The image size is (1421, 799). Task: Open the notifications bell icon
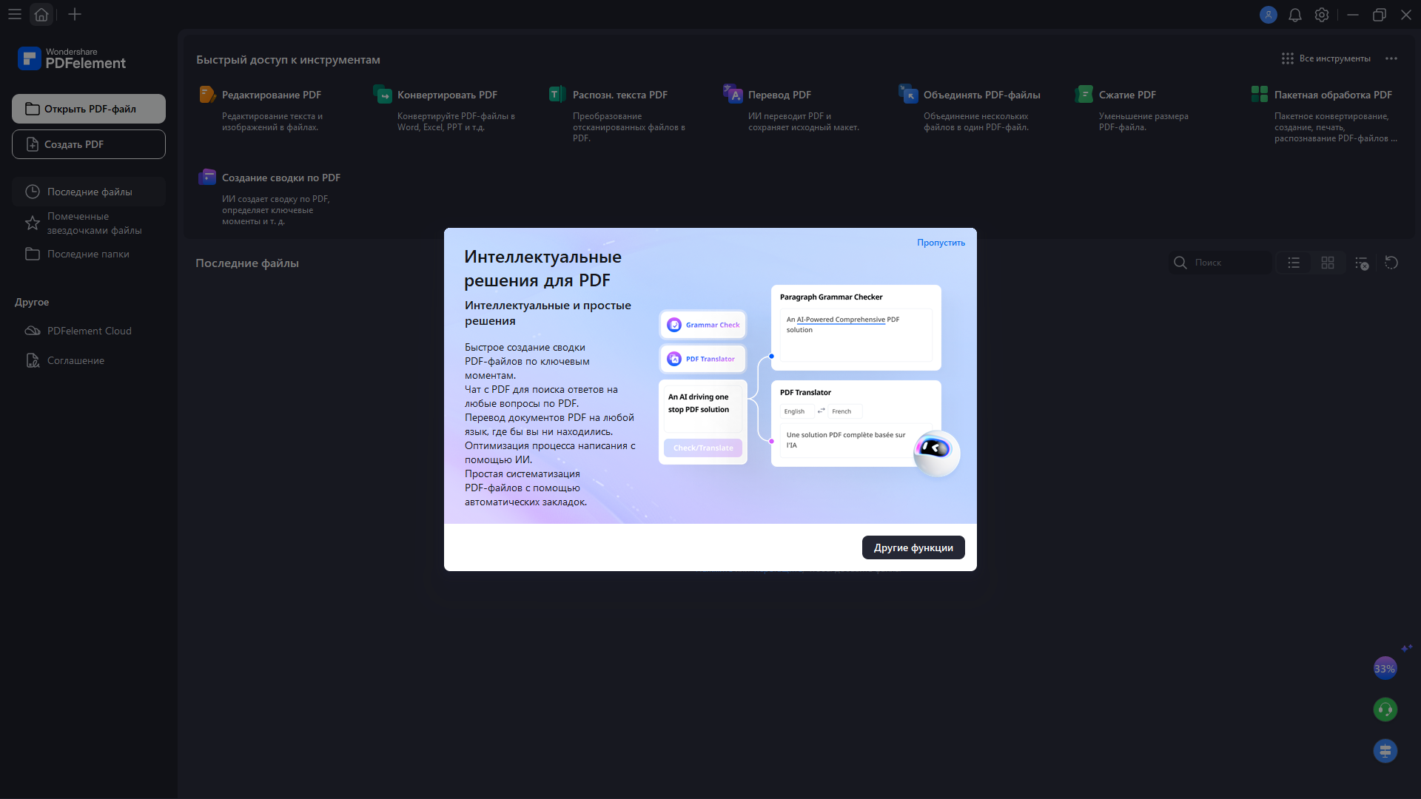[x=1294, y=15]
